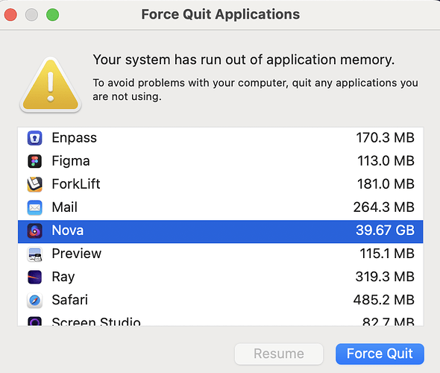Click the green zoom window button
Image resolution: width=440 pixels, height=373 pixels.
[52, 15]
